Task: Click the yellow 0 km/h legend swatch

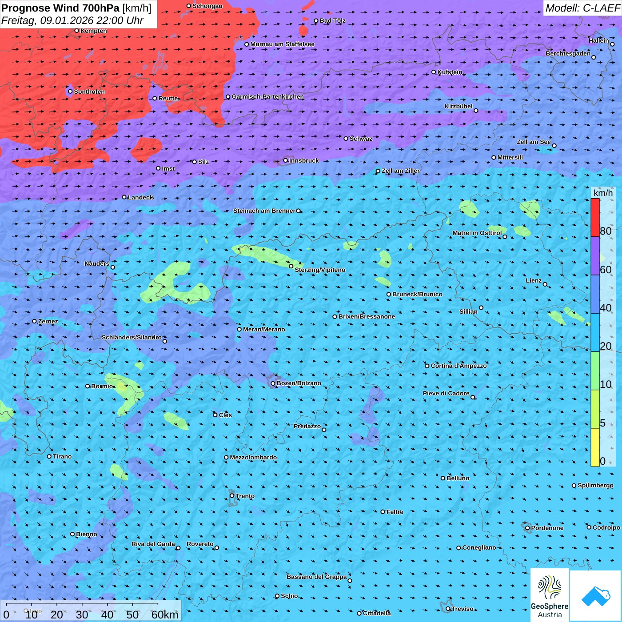Action: point(595,447)
